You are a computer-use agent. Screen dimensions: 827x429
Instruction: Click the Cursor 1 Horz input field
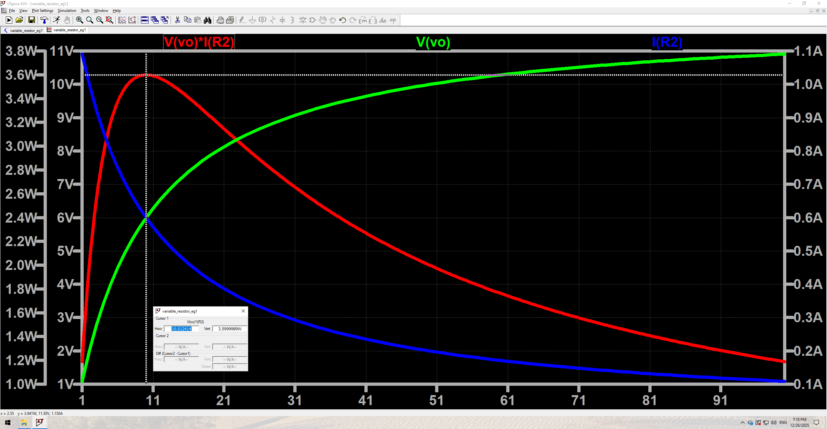182,329
